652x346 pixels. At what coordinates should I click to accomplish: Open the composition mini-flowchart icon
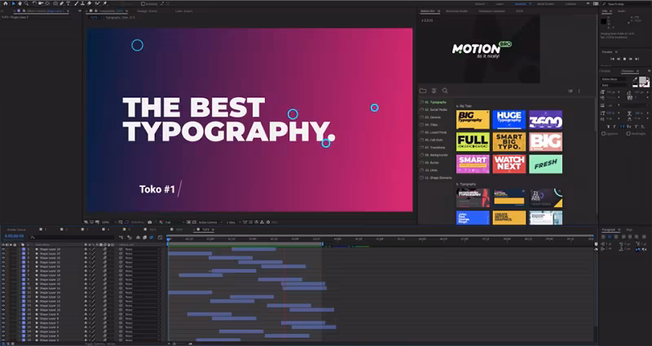tap(121, 237)
